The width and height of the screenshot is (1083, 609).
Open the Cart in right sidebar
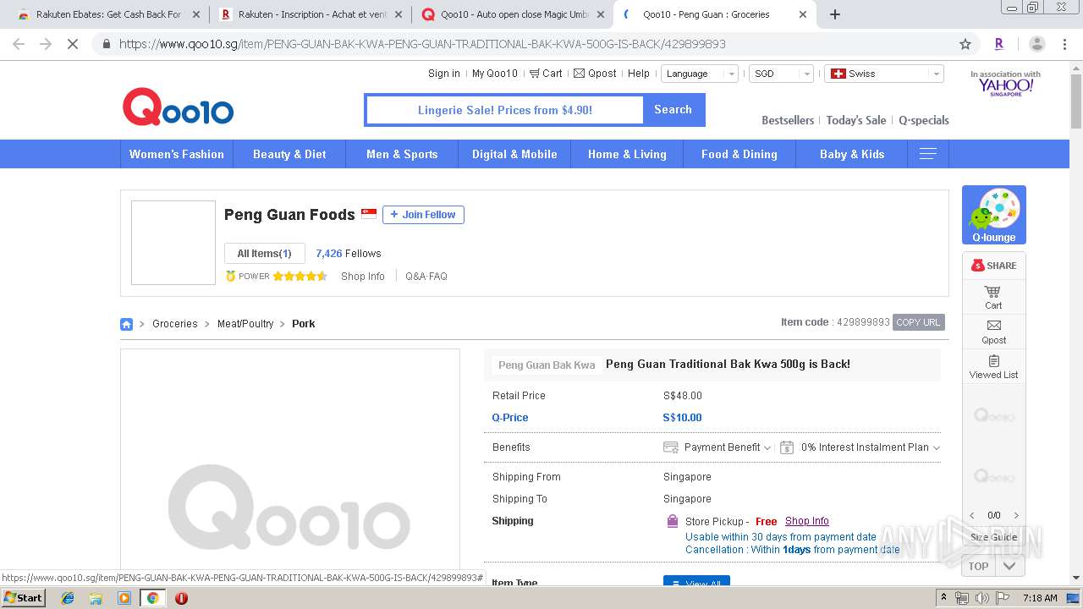click(993, 297)
